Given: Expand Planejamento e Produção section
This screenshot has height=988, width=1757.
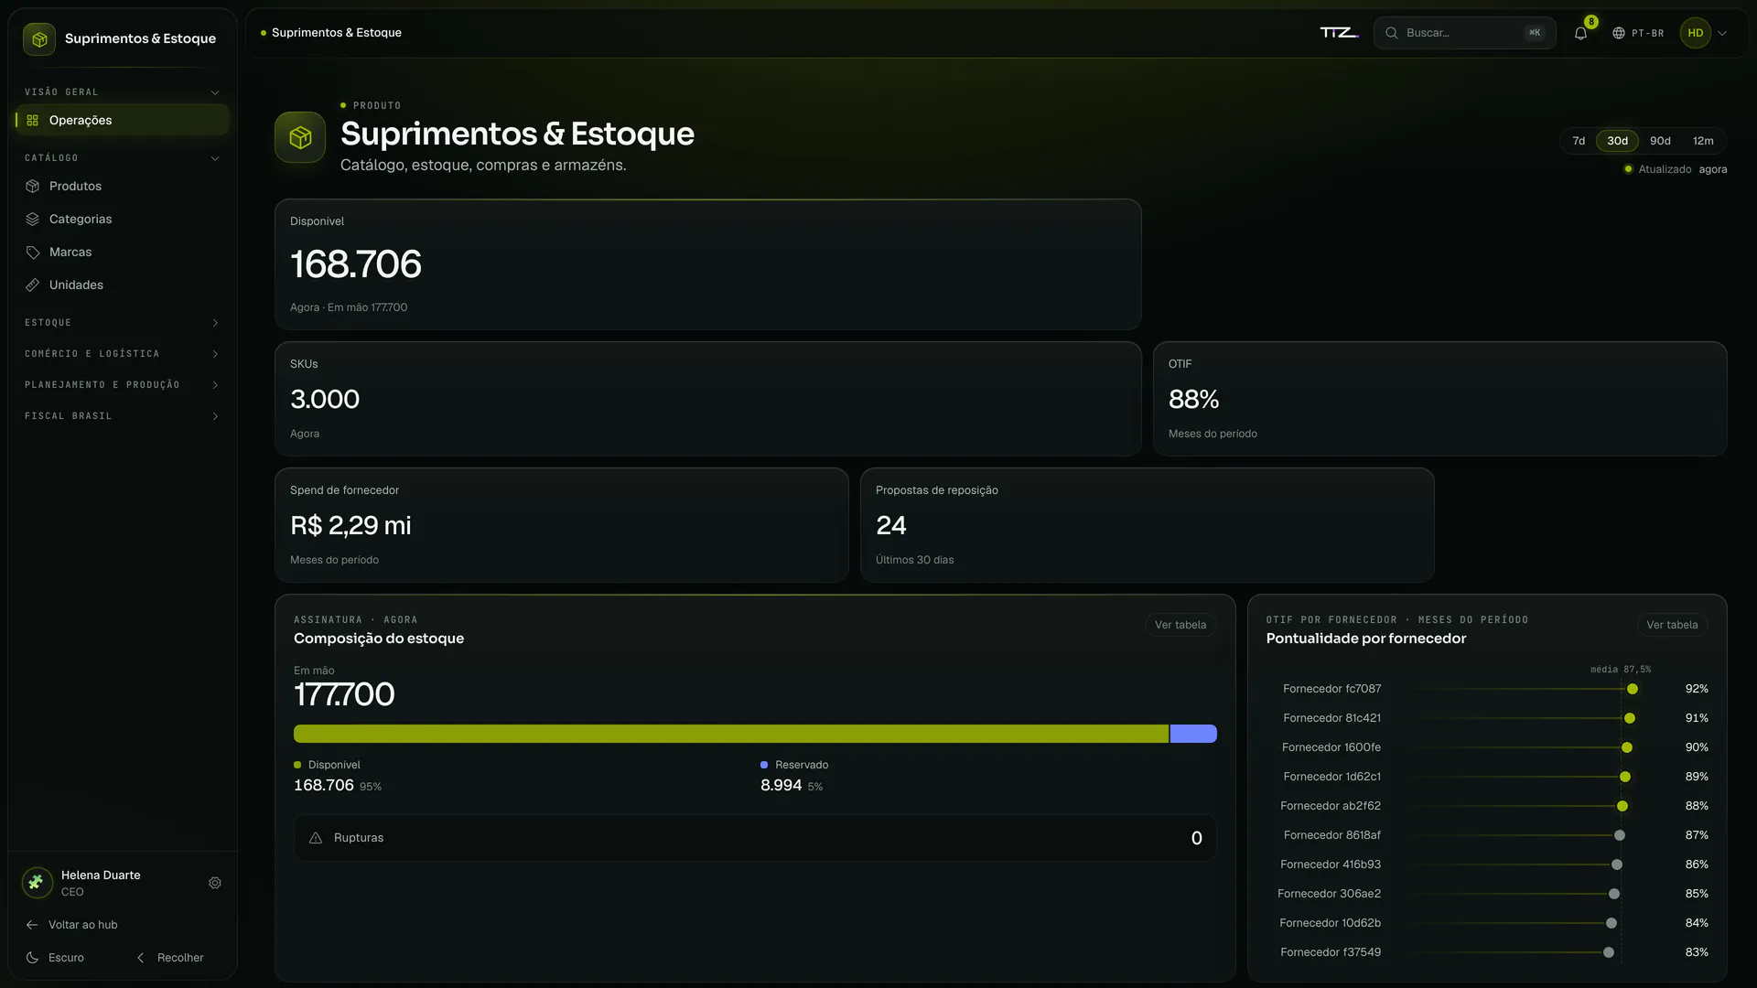Looking at the screenshot, I should click(122, 385).
